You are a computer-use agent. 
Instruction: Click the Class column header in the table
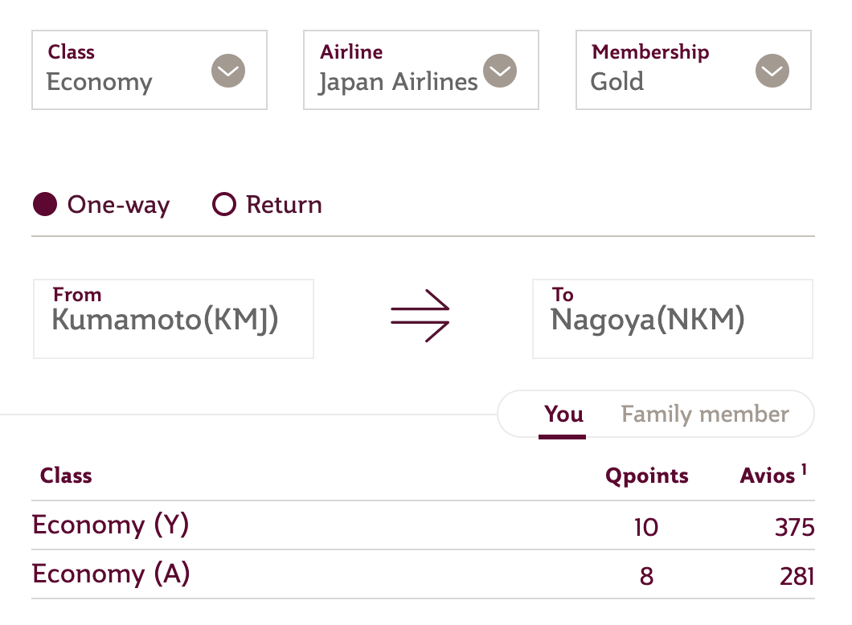[66, 476]
